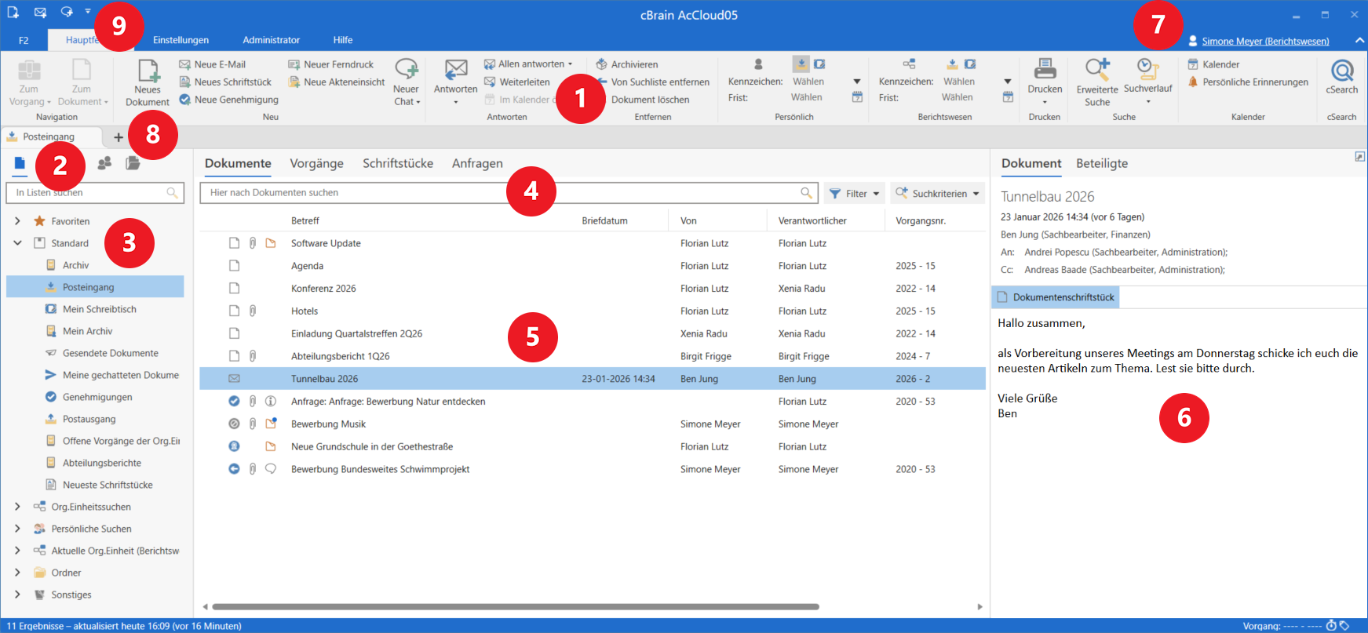Open the Suchkriterien dropdown
The height and width of the screenshot is (633, 1368).
click(937, 193)
